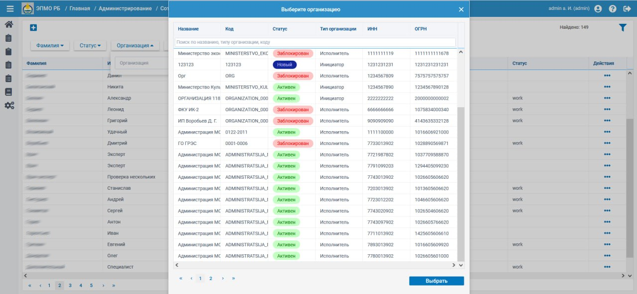Expand the Фамилия filter dropdown

(x=50, y=46)
